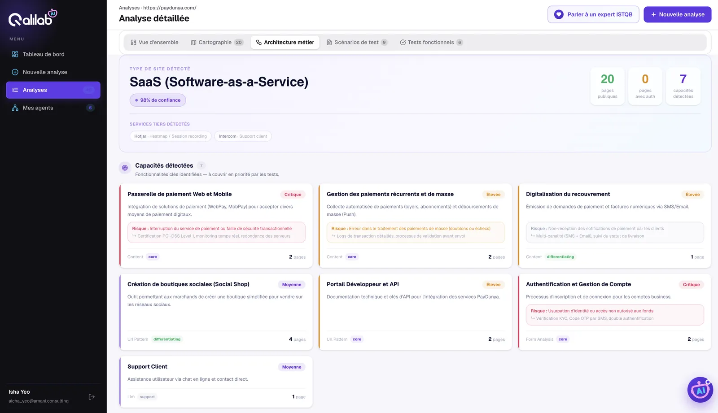This screenshot has width=718, height=413.
Task: Click the Analyses breadcrumb link at top
Action: [x=129, y=8]
